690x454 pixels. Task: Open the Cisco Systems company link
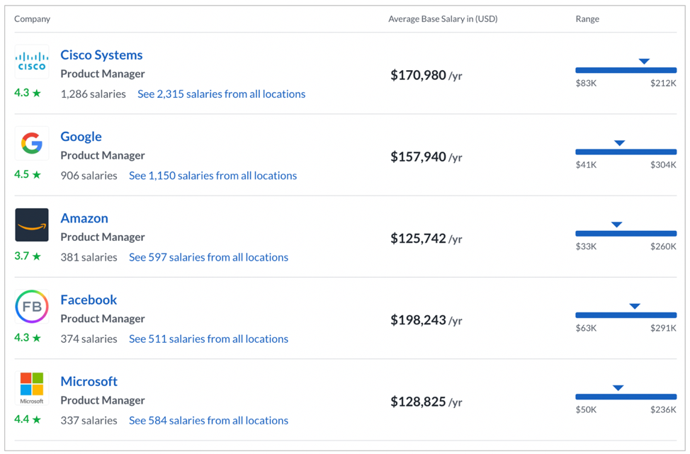(x=101, y=55)
